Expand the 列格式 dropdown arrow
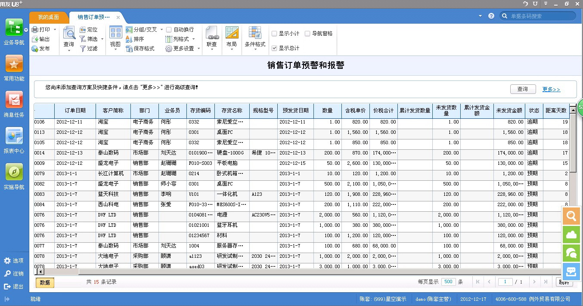Screen dimensions: 583x306 (x=193, y=39)
